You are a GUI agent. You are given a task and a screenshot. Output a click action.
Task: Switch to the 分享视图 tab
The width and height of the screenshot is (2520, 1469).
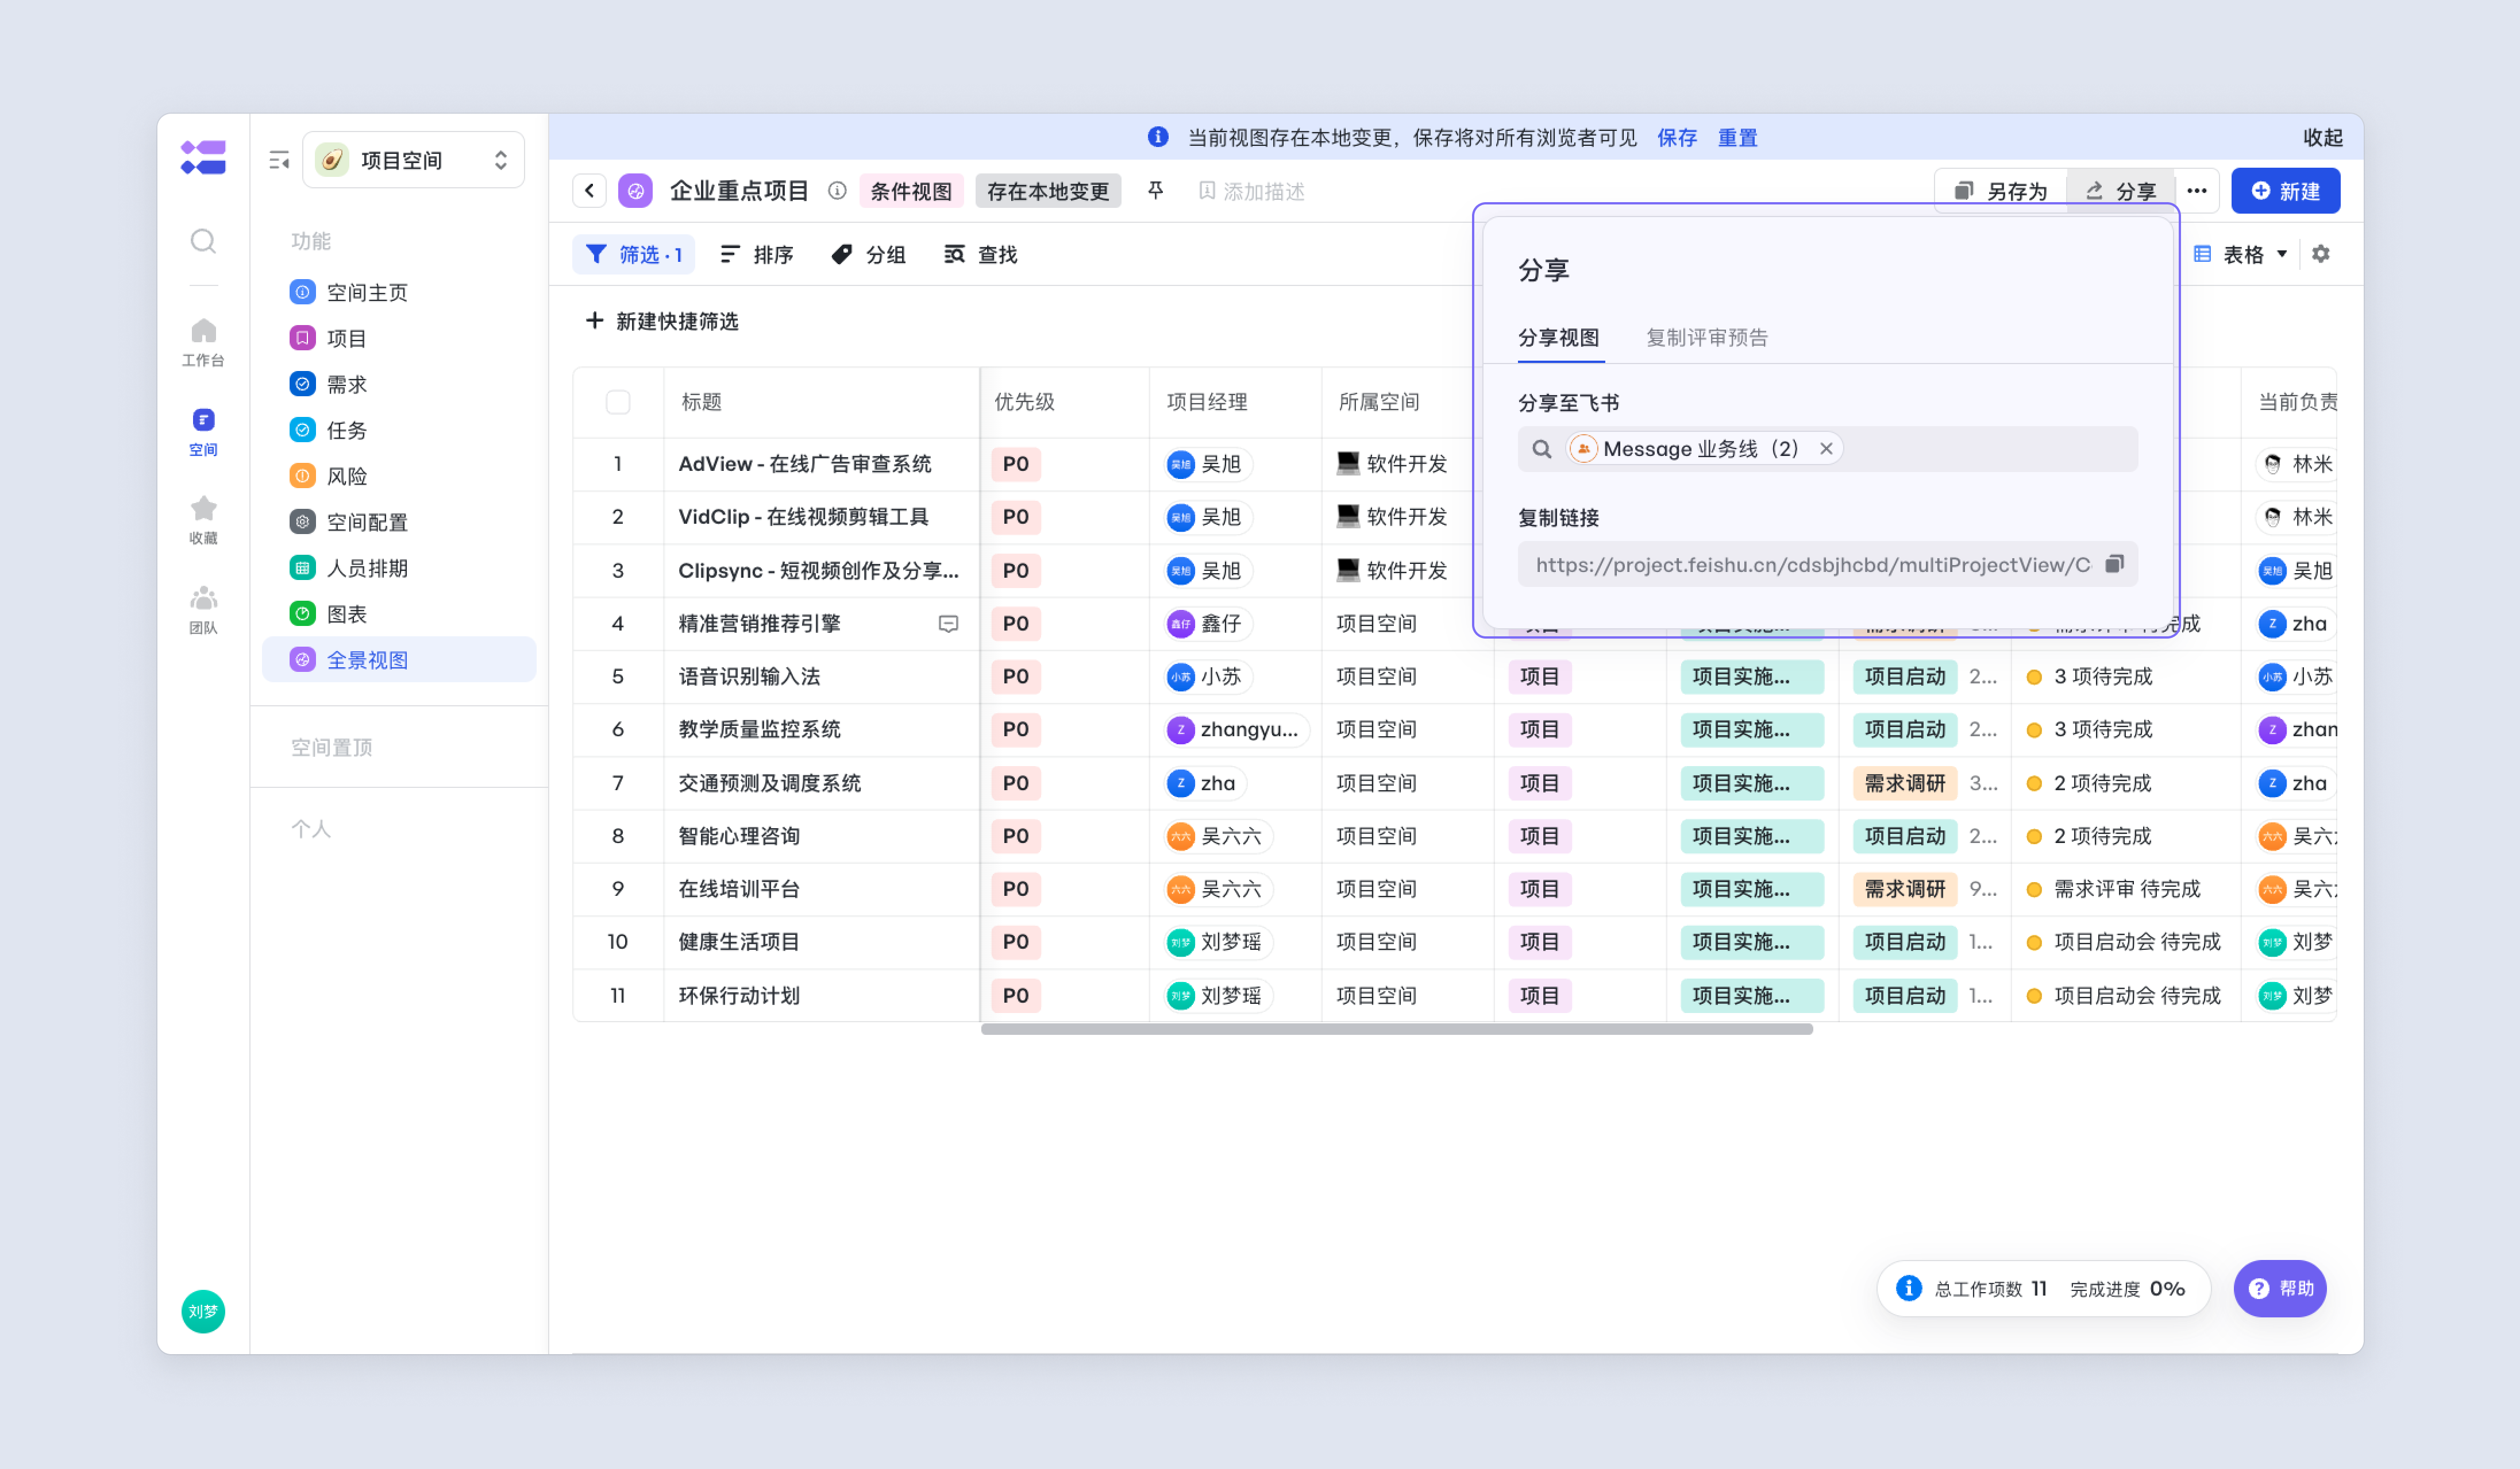tap(1559, 338)
